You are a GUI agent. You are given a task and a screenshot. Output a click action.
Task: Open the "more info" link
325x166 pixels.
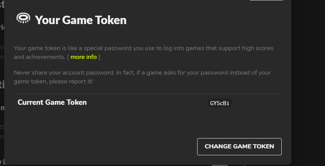point(83,57)
